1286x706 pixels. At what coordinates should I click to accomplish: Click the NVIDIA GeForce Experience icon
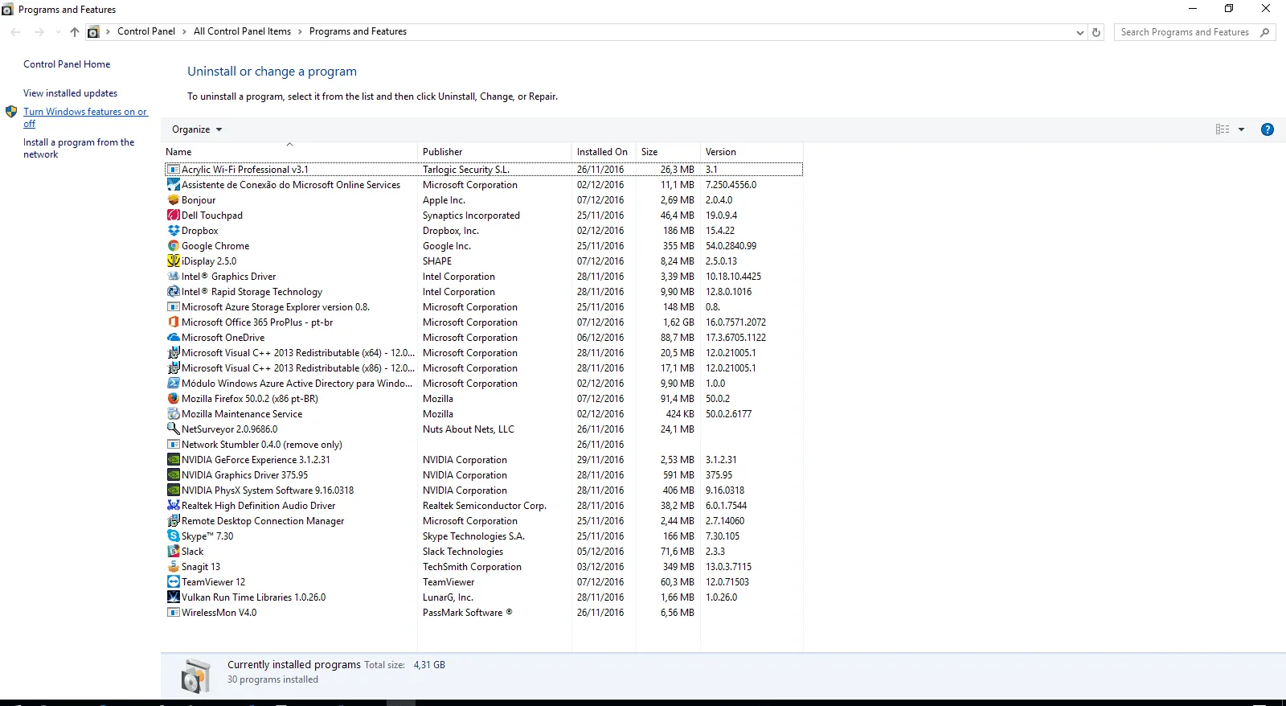tap(173, 460)
